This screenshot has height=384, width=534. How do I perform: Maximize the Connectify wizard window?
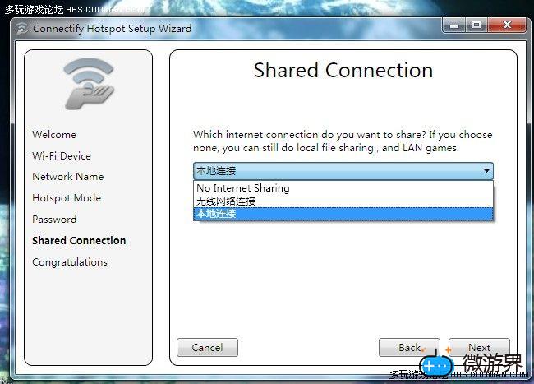coord(476,25)
